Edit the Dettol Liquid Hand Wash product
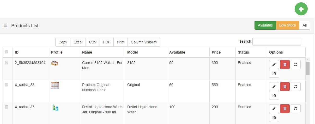 pyautogui.click(x=274, y=109)
